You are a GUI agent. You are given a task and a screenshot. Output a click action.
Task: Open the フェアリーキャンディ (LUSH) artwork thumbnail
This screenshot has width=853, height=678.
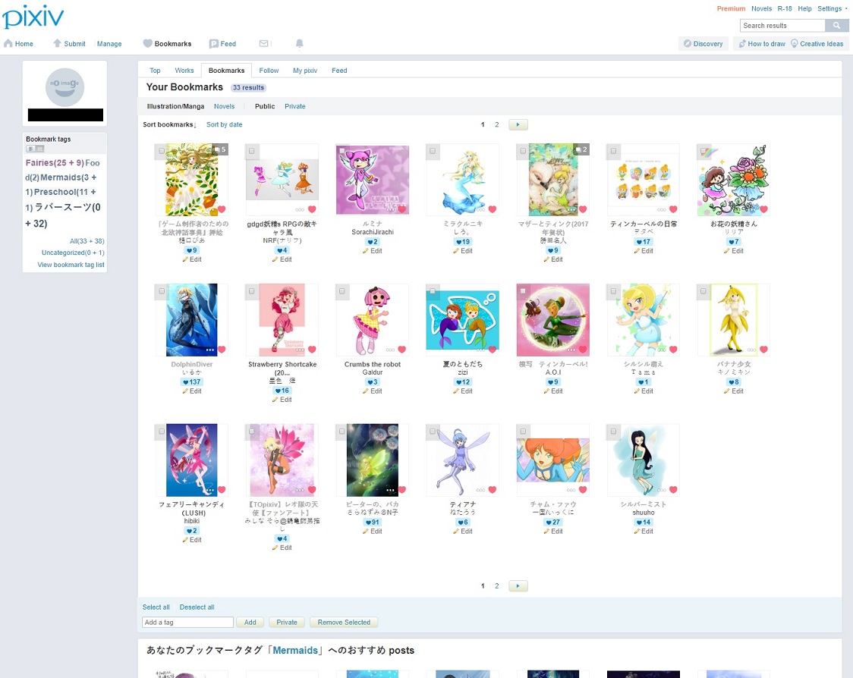click(x=191, y=460)
